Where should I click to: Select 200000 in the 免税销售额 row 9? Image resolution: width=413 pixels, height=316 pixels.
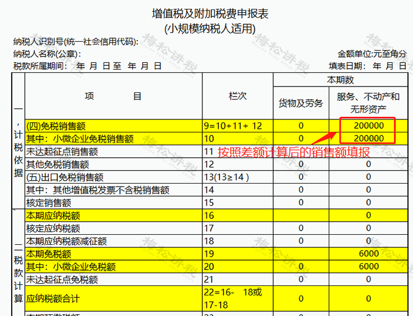coord(369,125)
